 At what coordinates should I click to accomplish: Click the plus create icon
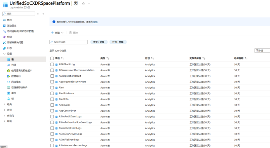point(52,33)
